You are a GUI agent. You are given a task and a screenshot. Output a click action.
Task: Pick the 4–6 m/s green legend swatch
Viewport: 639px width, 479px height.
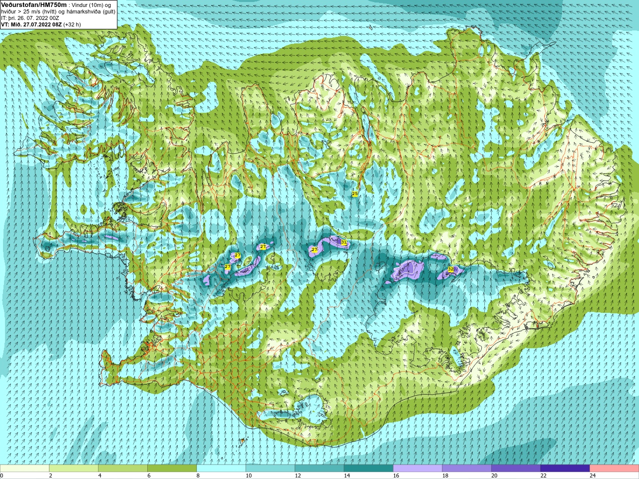(x=123, y=468)
